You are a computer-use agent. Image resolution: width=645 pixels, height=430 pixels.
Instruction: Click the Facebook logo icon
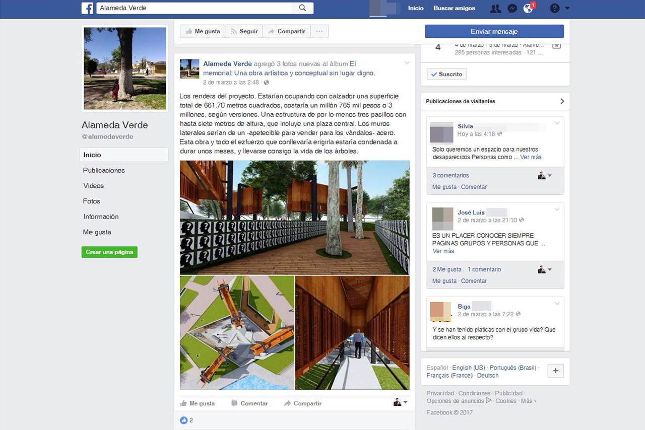pos(87,8)
